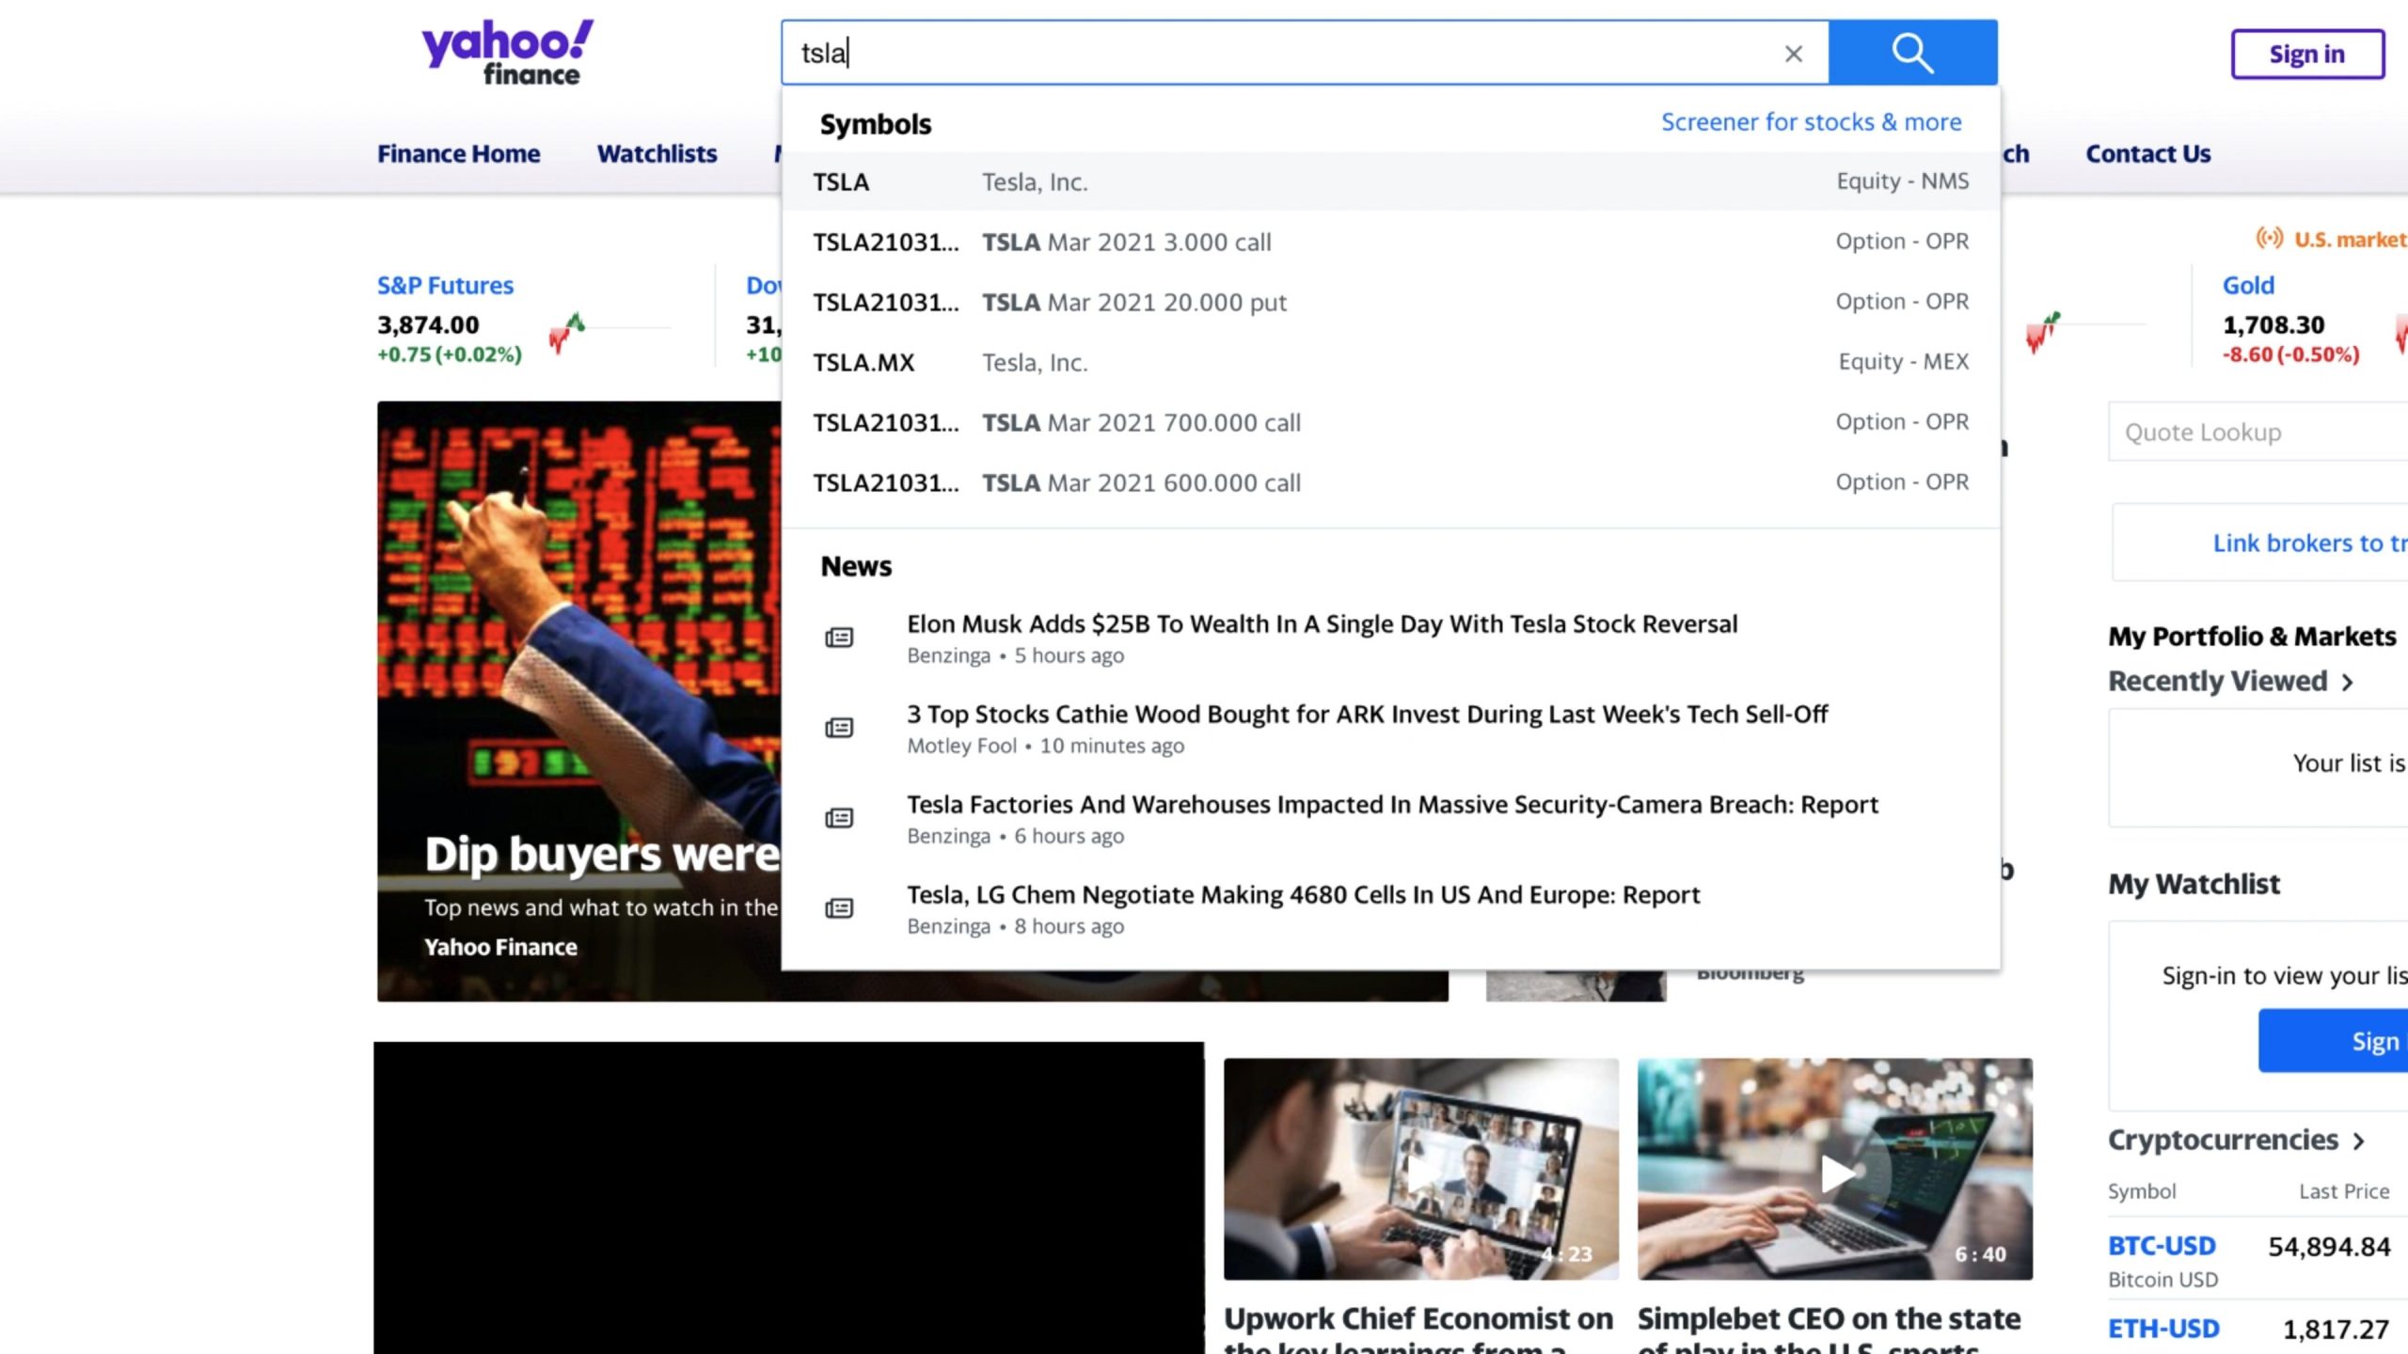The width and height of the screenshot is (2408, 1354).
Task: Click news icon beside Cathie Wood article
Action: pos(839,729)
